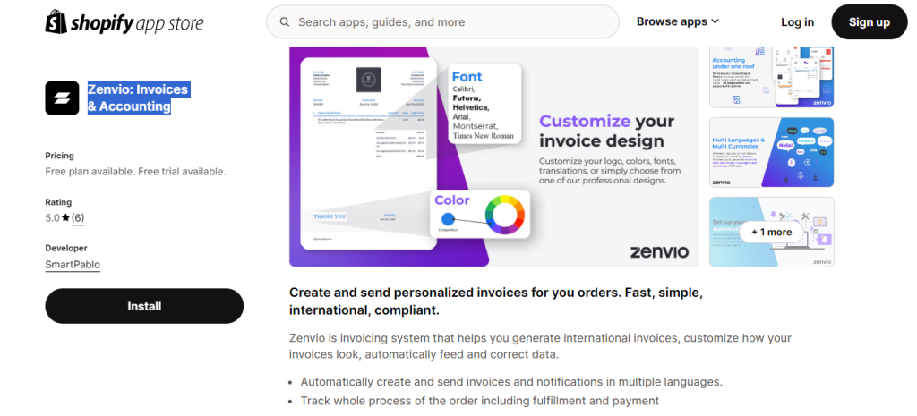Focus the Search apps, guides, and more field

[x=442, y=22]
